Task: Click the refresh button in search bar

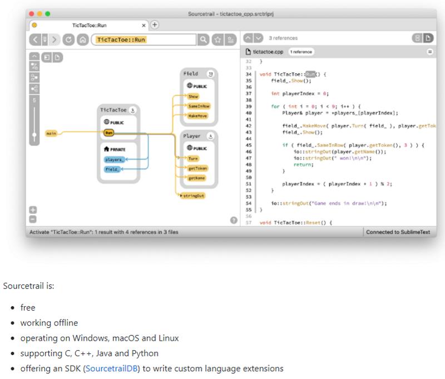Action: click(x=68, y=39)
